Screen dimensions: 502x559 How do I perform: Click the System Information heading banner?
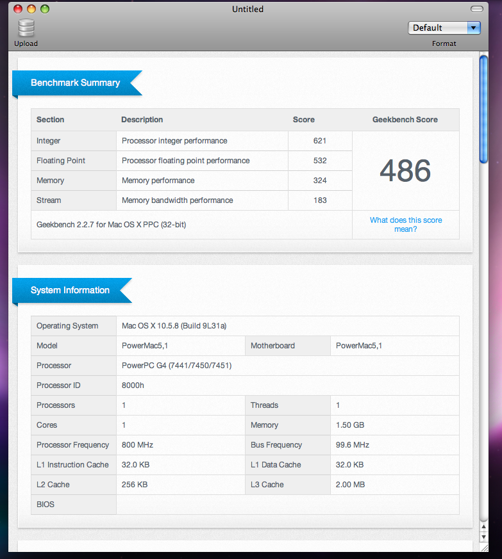click(72, 290)
